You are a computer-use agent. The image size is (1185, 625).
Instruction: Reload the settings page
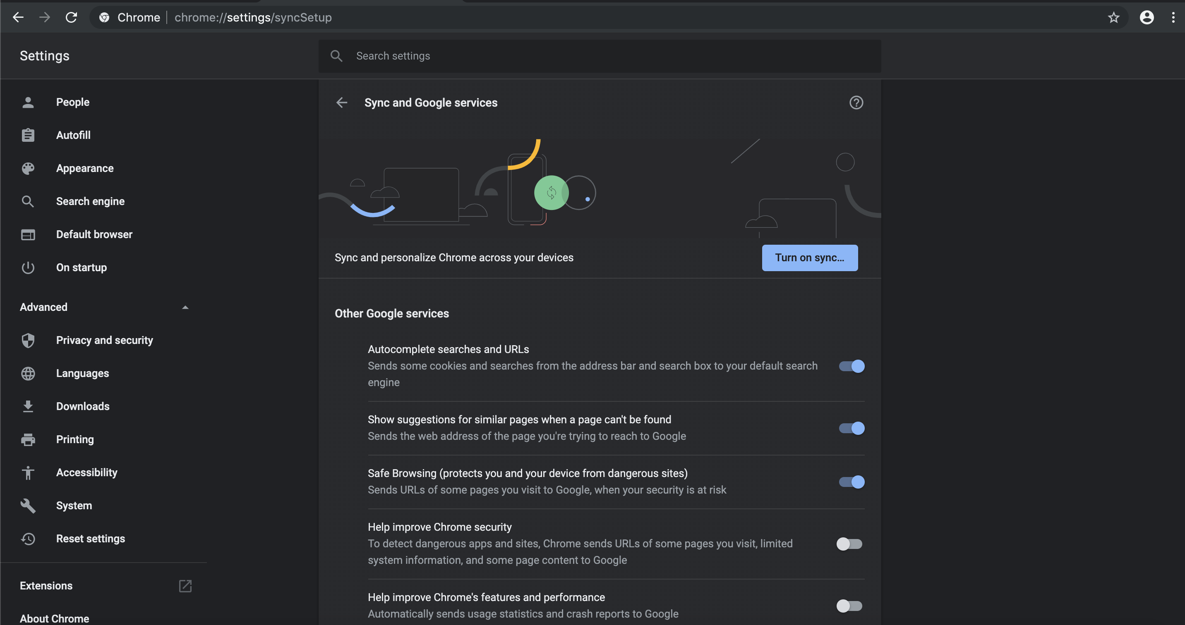click(x=71, y=17)
